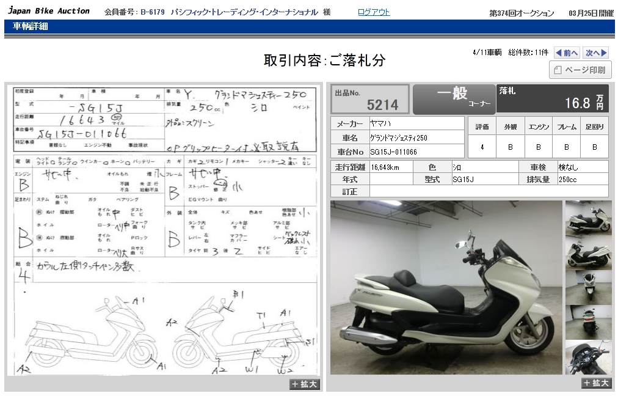Select the front view scooter thumbnail

click(588, 287)
